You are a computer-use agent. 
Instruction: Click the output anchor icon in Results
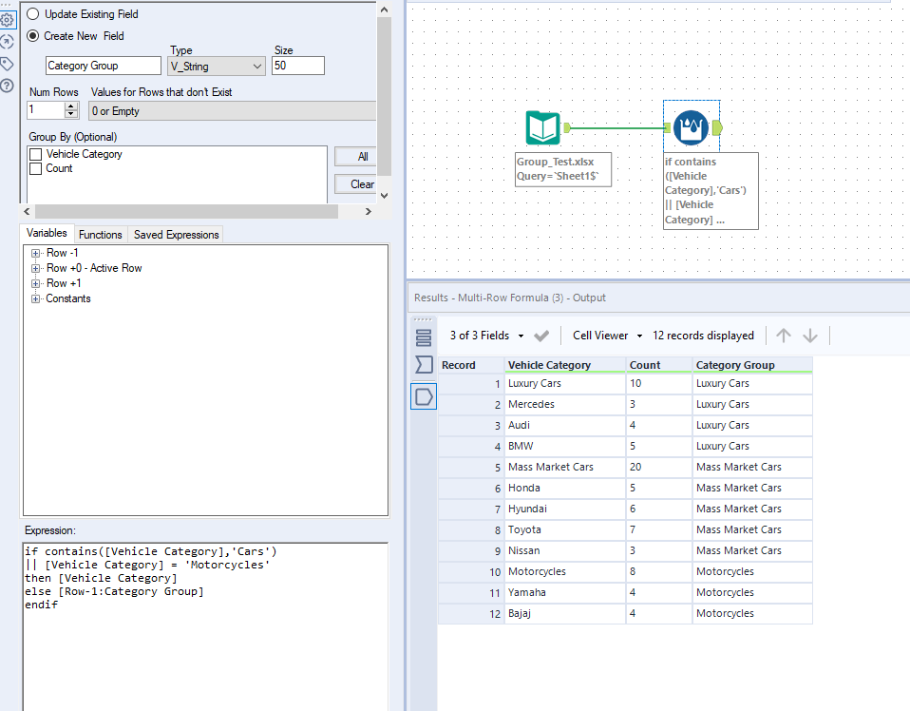click(424, 396)
